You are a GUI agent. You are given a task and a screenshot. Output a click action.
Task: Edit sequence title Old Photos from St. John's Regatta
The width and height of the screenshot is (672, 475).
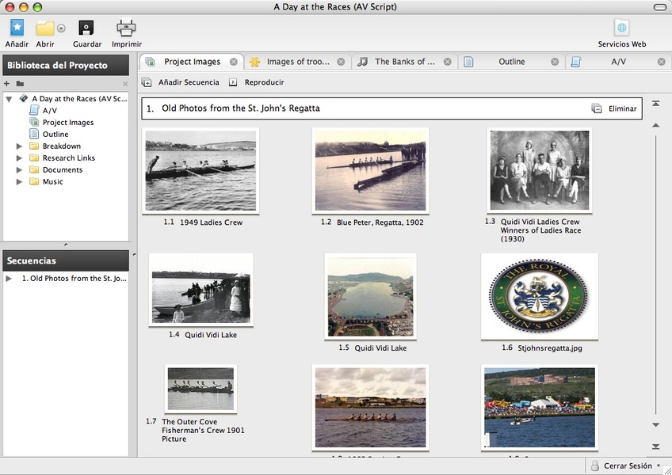pos(240,108)
